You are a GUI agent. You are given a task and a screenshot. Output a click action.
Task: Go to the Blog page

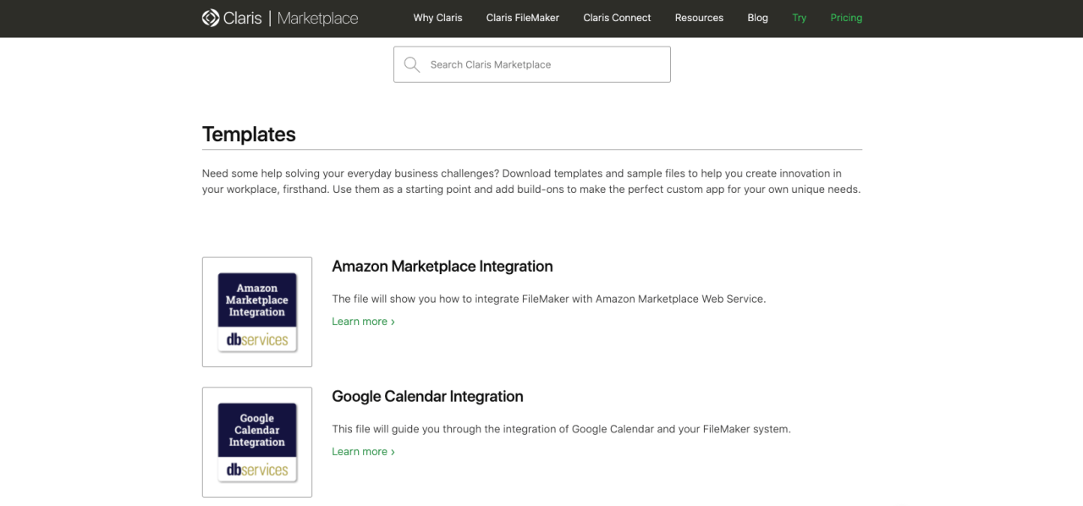[758, 18]
